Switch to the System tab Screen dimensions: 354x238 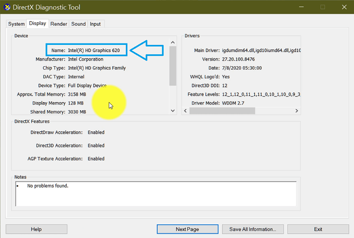click(x=17, y=24)
